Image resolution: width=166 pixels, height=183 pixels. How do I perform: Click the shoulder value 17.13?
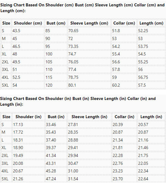[x=18, y=125]
